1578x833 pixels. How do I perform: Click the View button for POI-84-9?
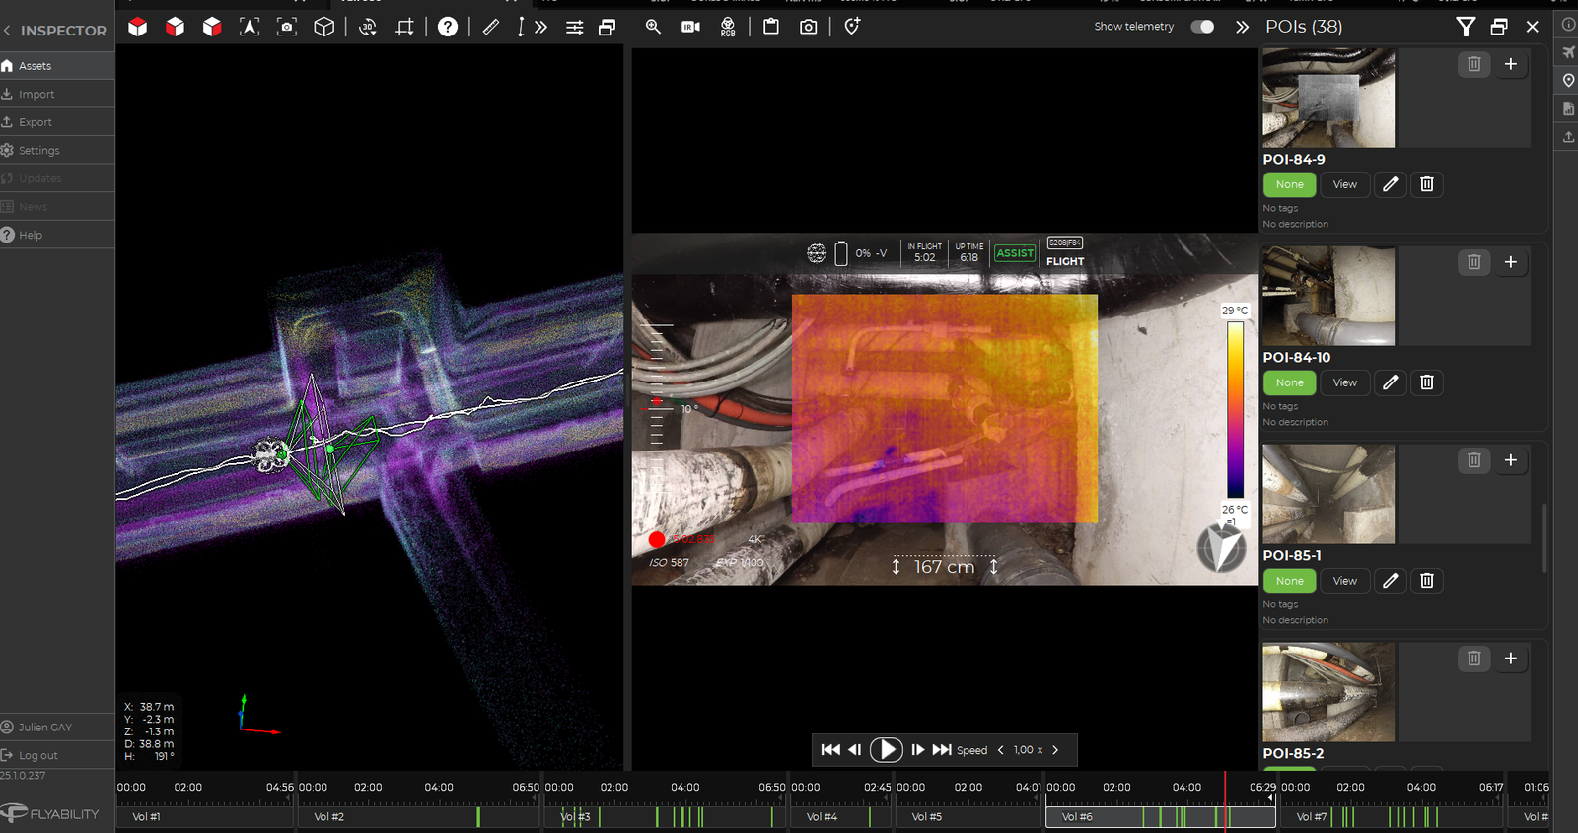tap(1344, 184)
